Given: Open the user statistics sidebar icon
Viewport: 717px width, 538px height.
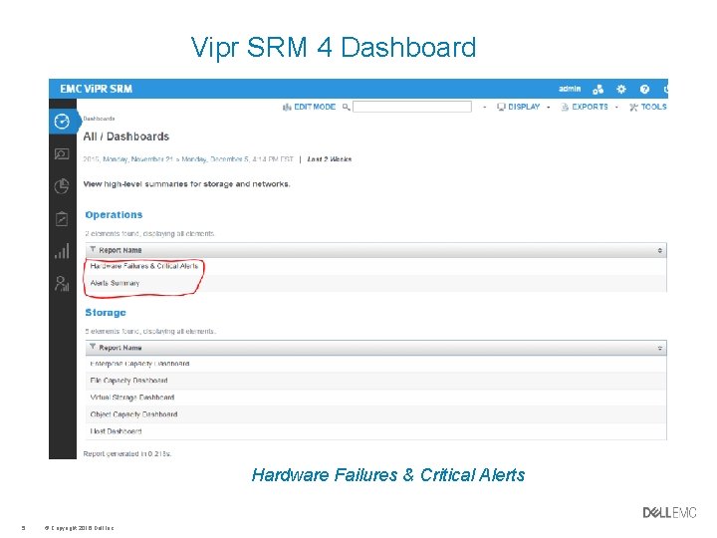Looking at the screenshot, I should (x=62, y=284).
